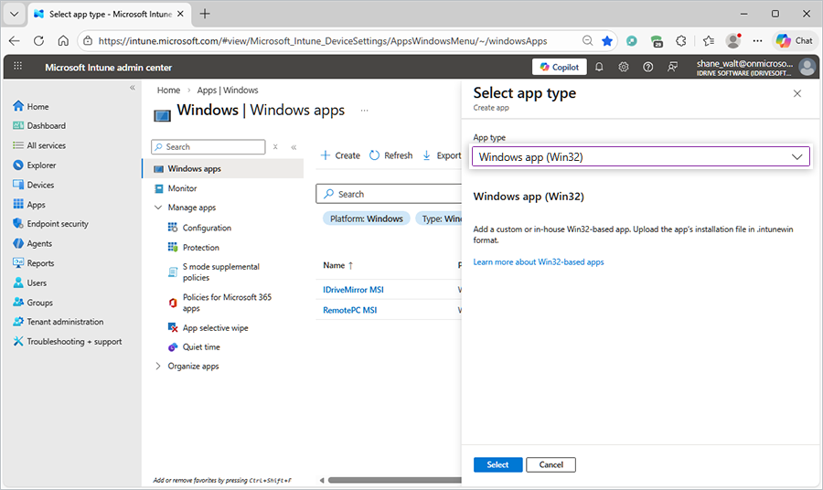
Task: Click the notifications bell icon
Action: coord(599,67)
